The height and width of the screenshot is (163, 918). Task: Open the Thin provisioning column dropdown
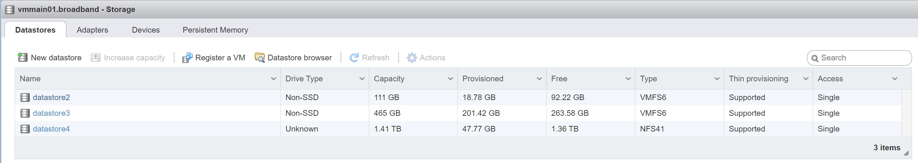point(806,79)
